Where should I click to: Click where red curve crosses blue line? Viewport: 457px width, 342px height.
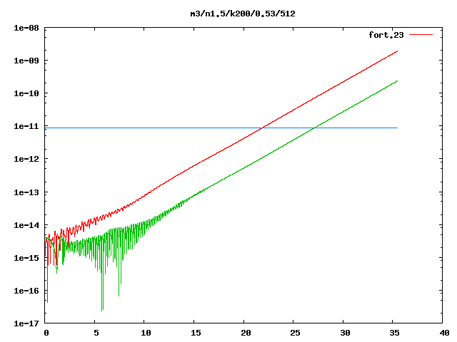[262, 128]
